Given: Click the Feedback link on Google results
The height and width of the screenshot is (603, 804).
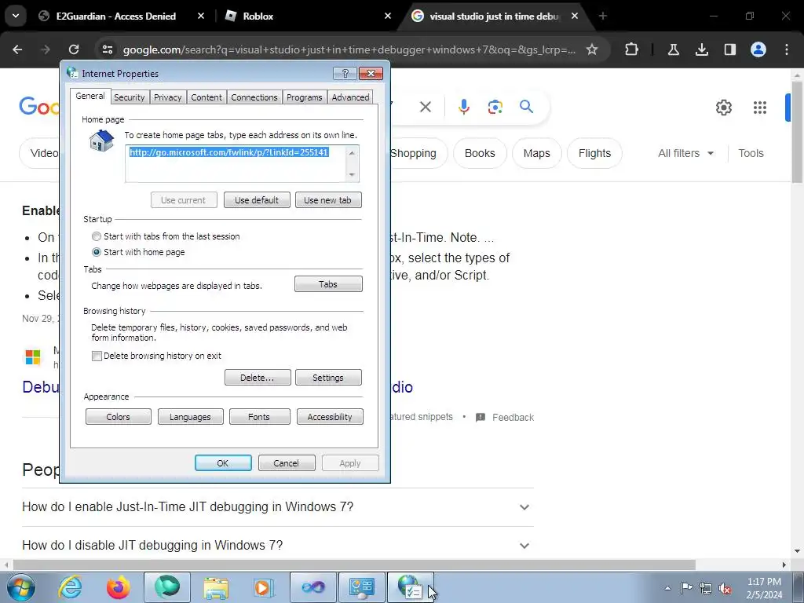Looking at the screenshot, I should [x=513, y=418].
